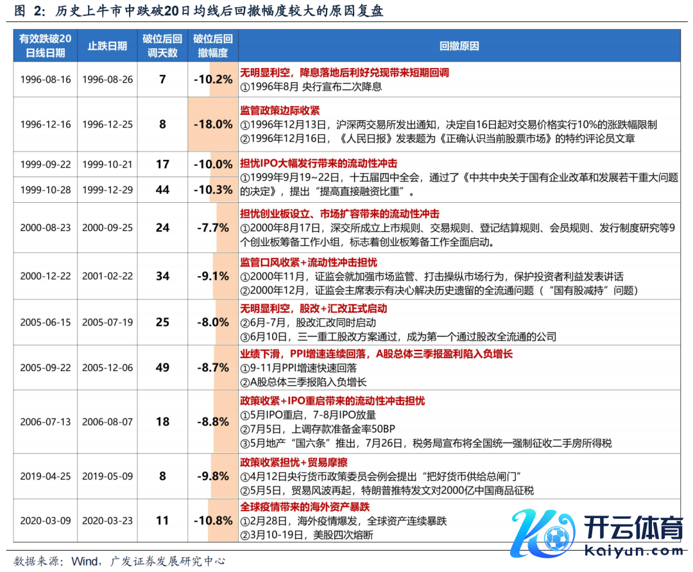The image size is (693, 572).
Task: Select the 回撤原因 column header
Action: 459,46
